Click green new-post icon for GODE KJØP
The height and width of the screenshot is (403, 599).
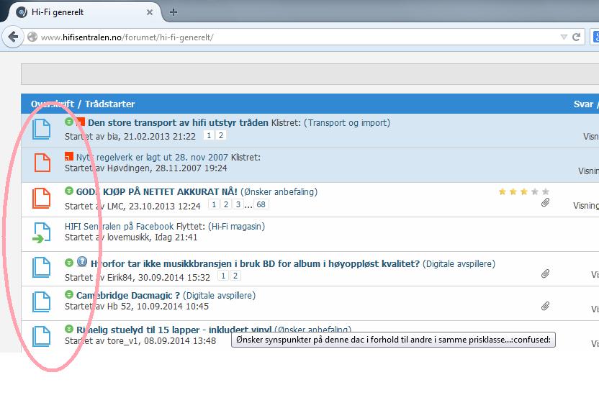point(69,191)
